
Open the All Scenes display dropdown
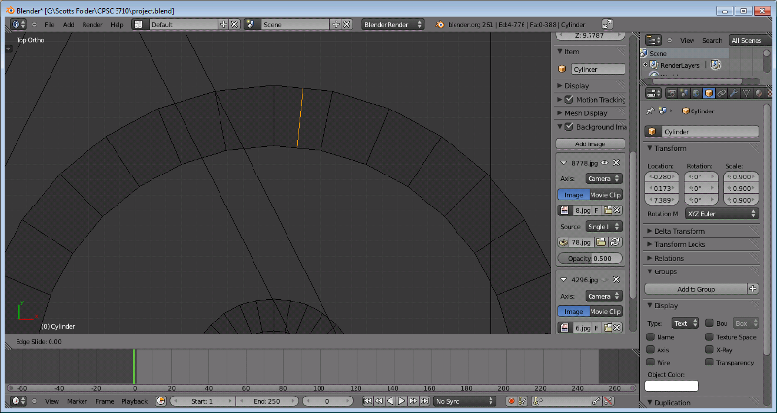pyautogui.click(x=750, y=40)
